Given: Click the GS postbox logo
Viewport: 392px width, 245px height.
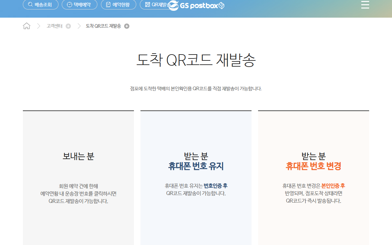Looking at the screenshot, I should (x=197, y=6).
